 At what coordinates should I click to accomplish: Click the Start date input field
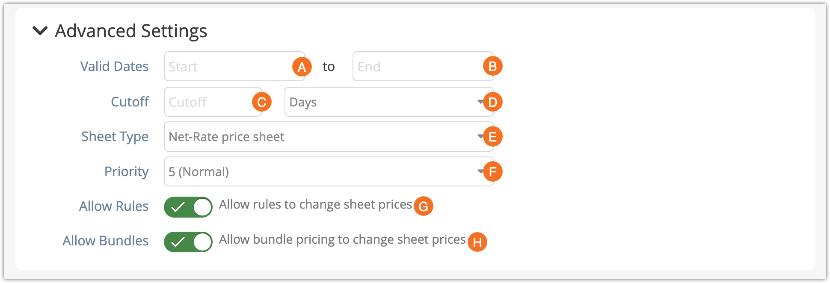pos(227,67)
